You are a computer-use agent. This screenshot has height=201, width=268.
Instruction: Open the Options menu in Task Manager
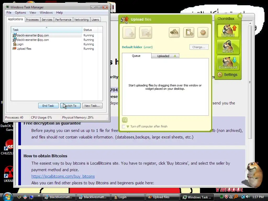[x=20, y=13]
